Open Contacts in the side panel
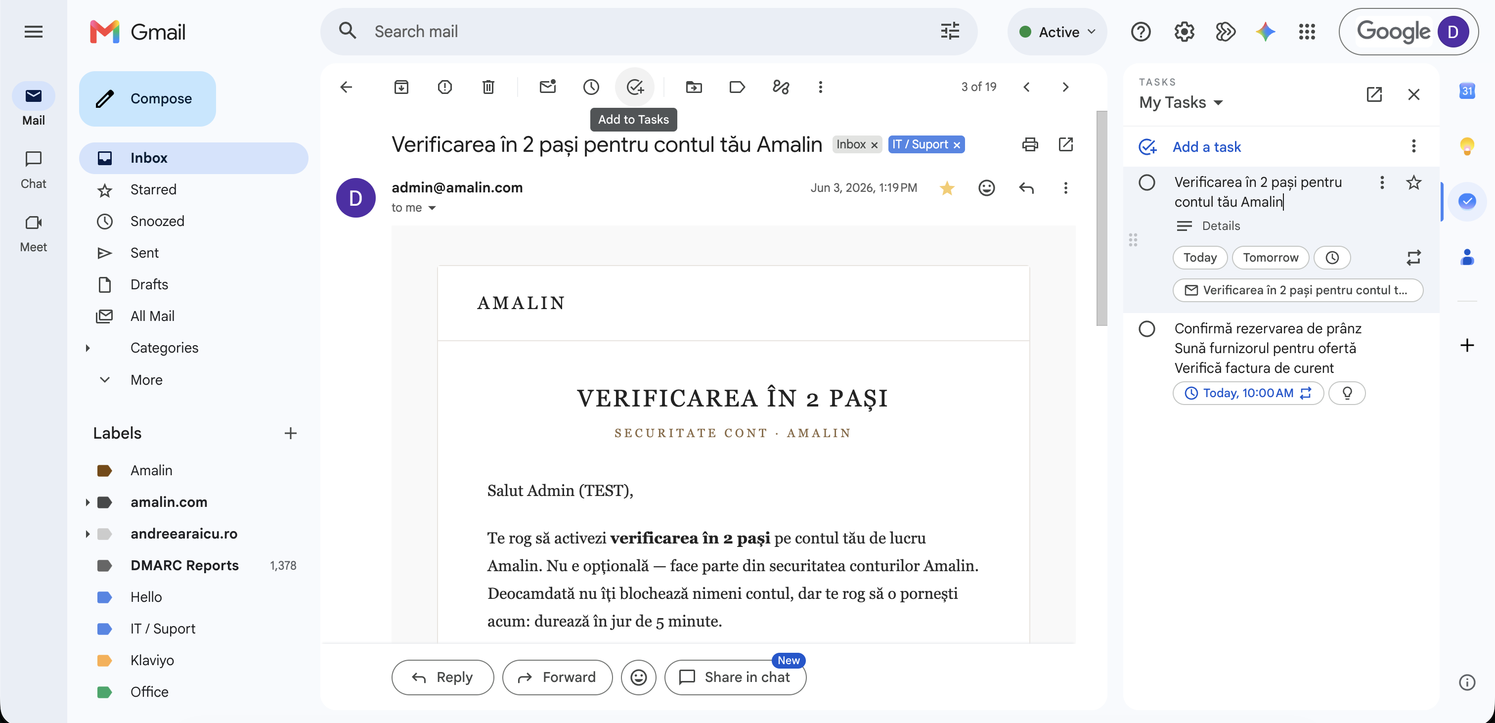Image resolution: width=1495 pixels, height=723 pixels. (1466, 257)
